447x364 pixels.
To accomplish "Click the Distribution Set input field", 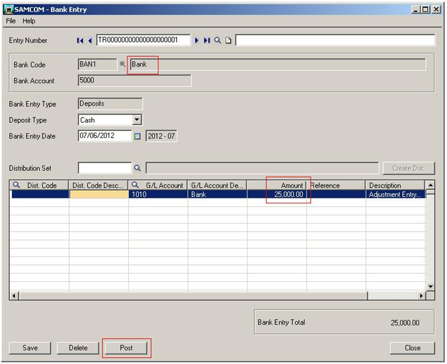I will click(x=104, y=169).
